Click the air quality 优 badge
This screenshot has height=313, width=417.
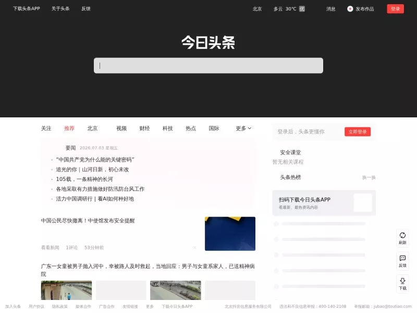coord(302,9)
